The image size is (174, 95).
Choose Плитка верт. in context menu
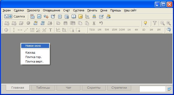click(x=35, y=61)
